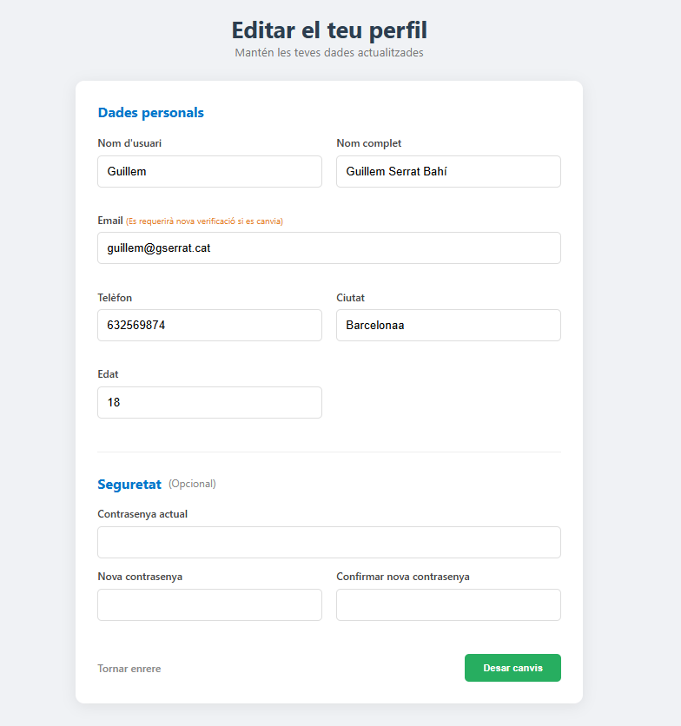Focus the Nom complet text box
The image size is (681, 726).
coord(448,171)
